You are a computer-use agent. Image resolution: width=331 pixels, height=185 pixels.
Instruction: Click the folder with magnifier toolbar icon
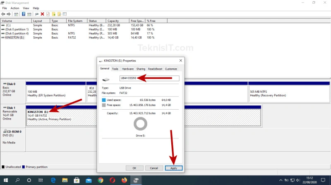59,14
